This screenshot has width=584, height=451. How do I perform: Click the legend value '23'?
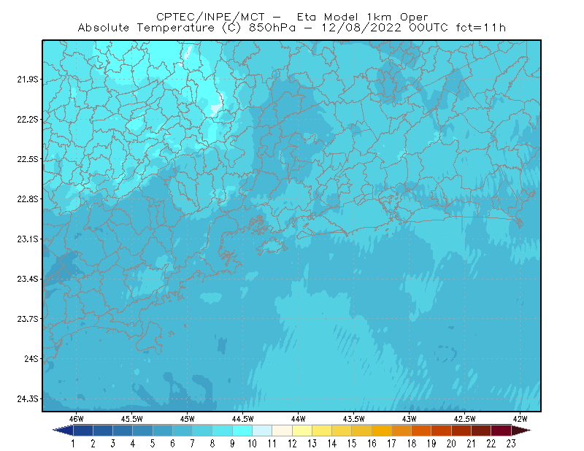(x=511, y=444)
